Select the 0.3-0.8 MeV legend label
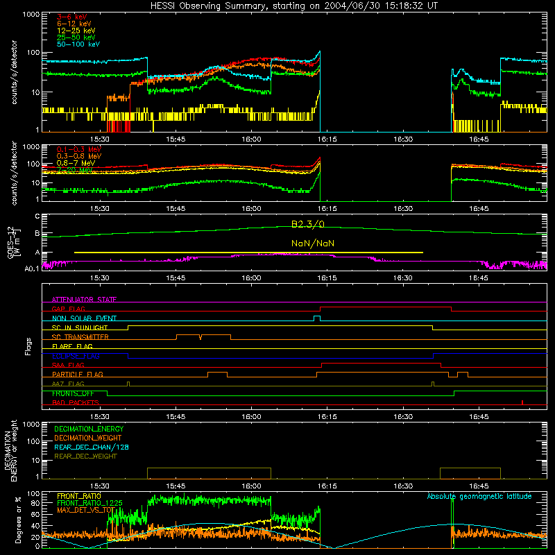Image resolution: width=555 pixels, height=555 pixels. click(79, 156)
